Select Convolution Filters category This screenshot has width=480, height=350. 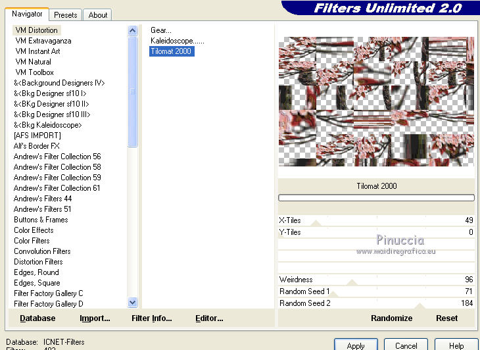tap(42, 251)
